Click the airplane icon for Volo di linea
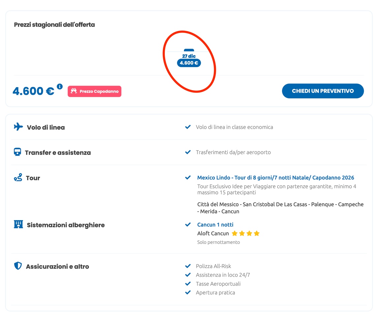379x316 pixels. pyautogui.click(x=18, y=127)
